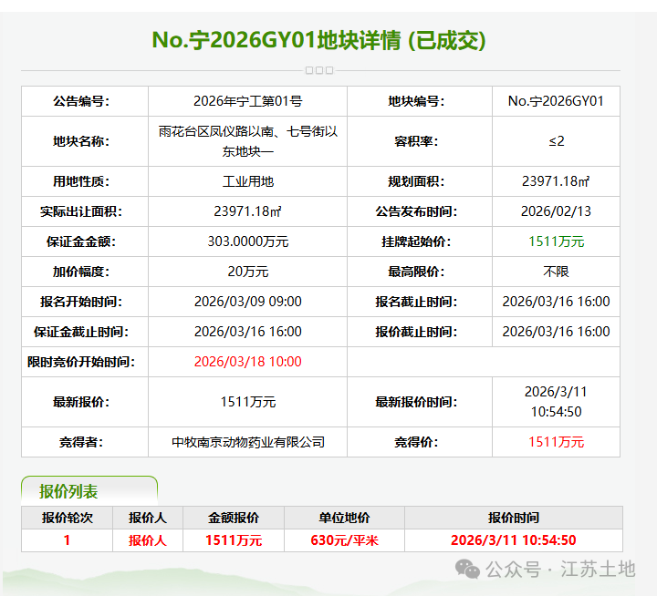Click the 用地性质 value 工业用地
This screenshot has height=596, width=657.
point(247,181)
